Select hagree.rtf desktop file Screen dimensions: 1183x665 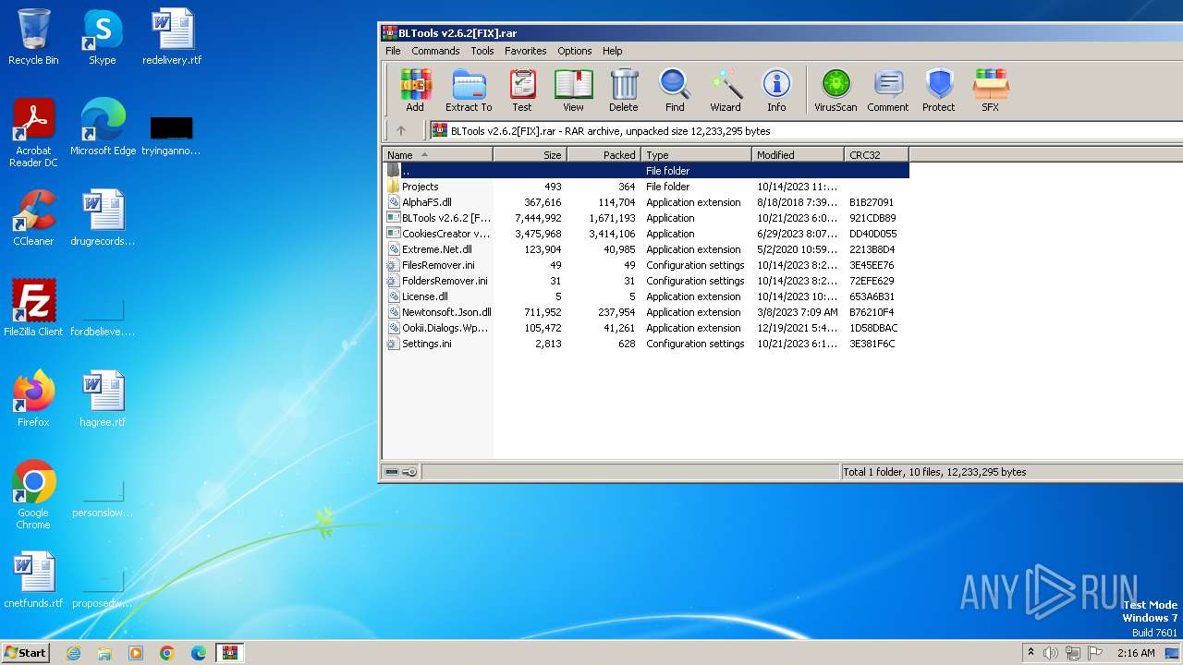click(103, 399)
